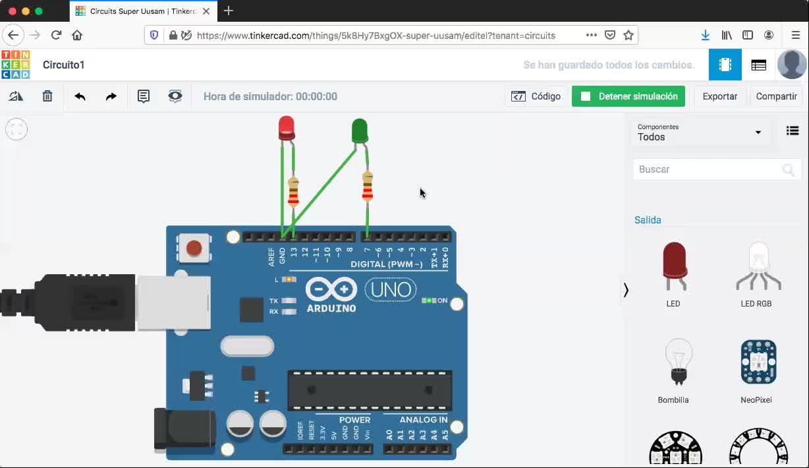Select the resistor under green LED

(x=368, y=187)
